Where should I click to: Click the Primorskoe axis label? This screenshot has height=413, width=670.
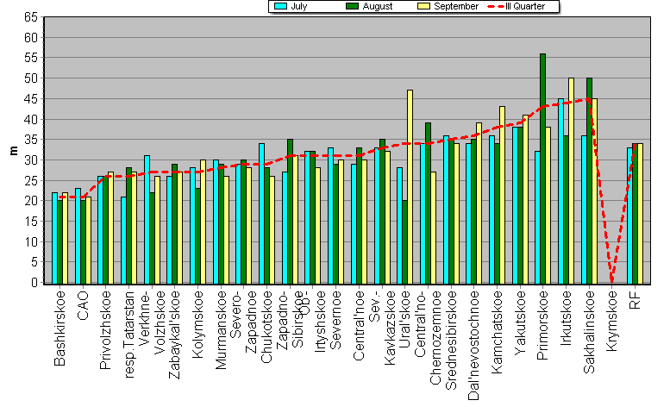coord(542,325)
